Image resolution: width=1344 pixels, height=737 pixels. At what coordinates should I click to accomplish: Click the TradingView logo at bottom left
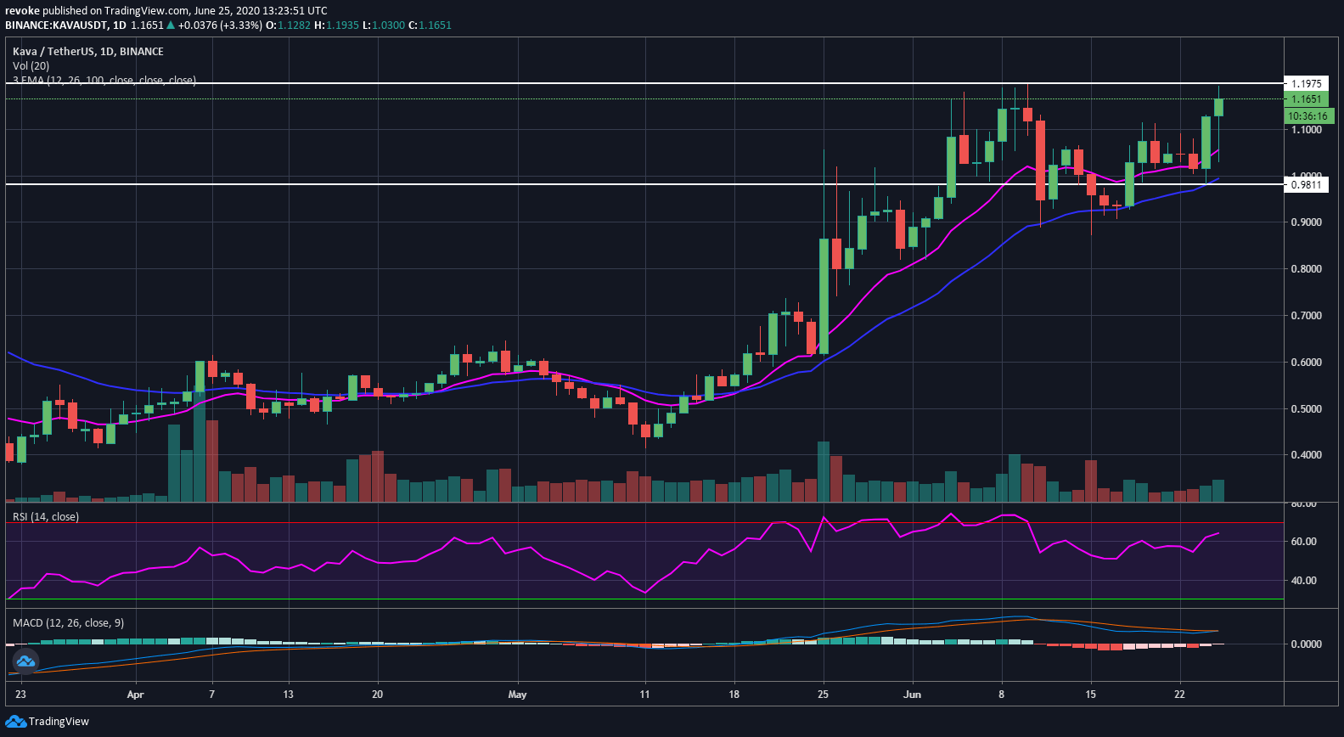[47, 721]
